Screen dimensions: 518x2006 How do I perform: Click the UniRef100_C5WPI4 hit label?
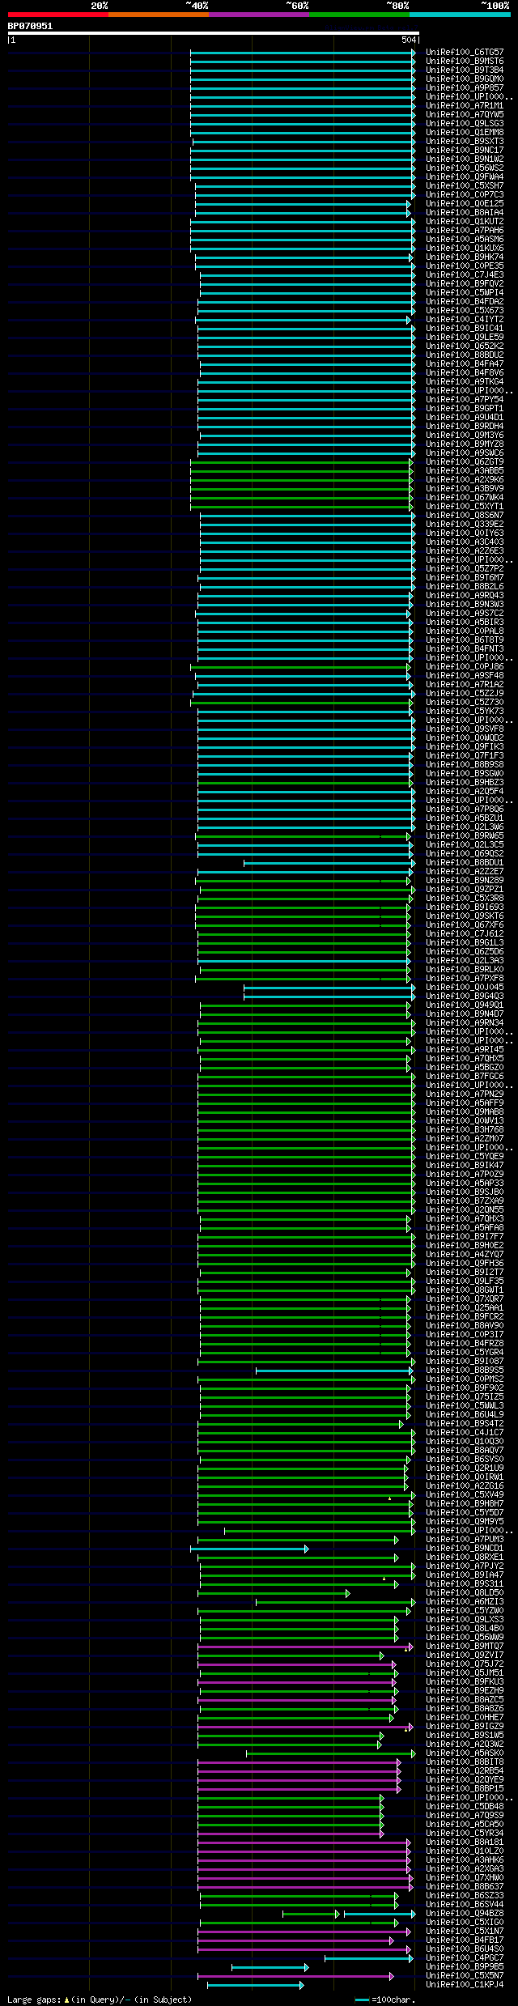click(x=465, y=292)
